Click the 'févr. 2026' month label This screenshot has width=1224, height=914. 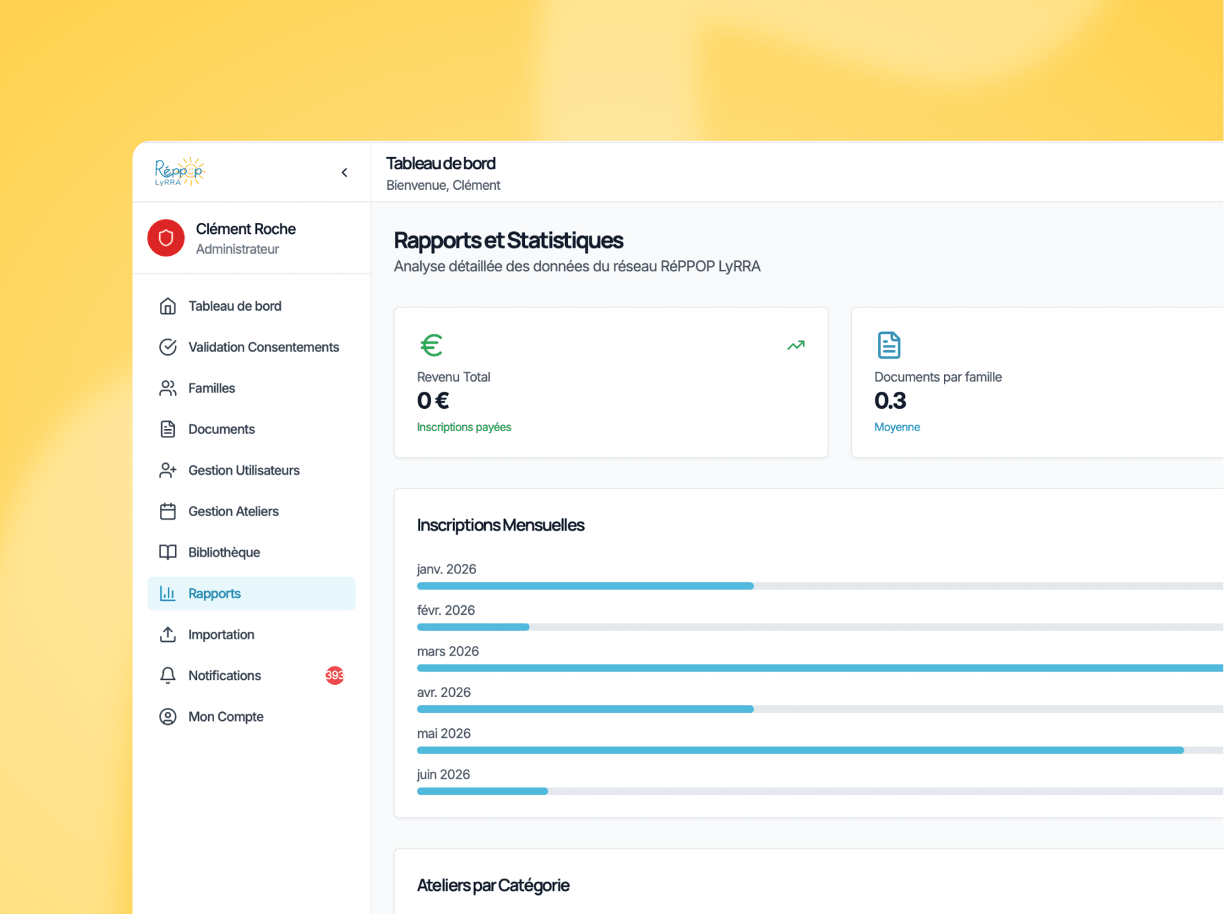(446, 610)
